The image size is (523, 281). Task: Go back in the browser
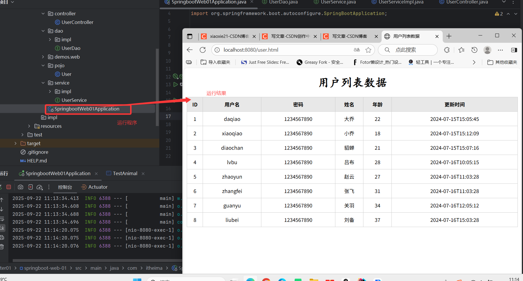click(x=190, y=50)
